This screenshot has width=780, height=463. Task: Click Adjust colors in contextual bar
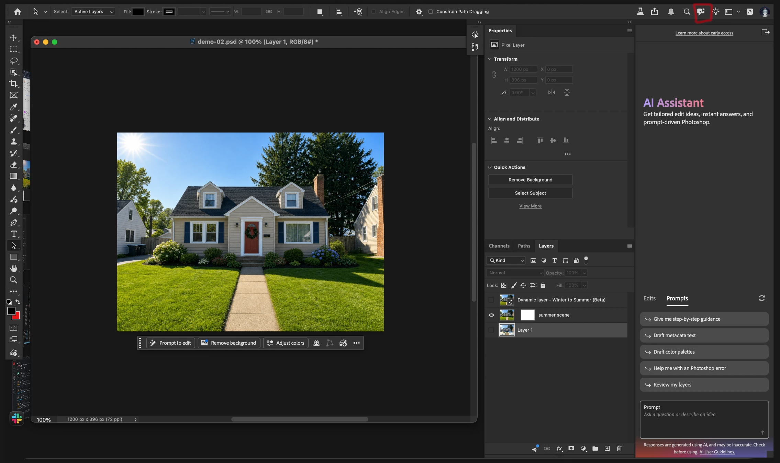tap(286, 343)
